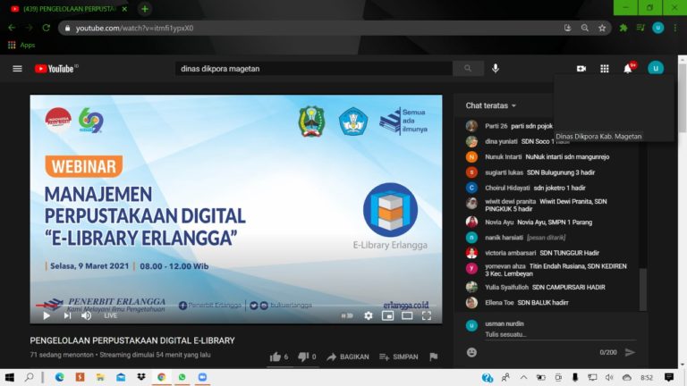Viewport: 687px width, 386px height.
Task: Go back in browser history
Action: click(x=12, y=28)
